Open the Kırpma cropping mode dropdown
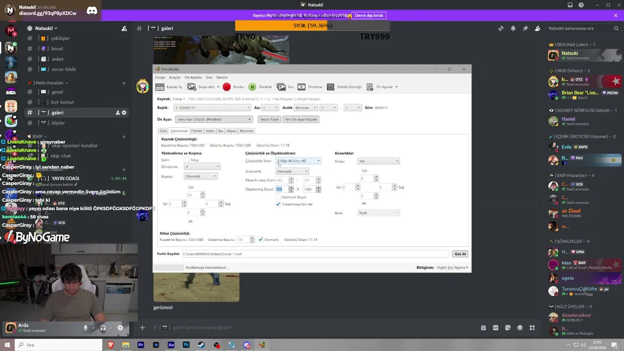 [x=200, y=176]
